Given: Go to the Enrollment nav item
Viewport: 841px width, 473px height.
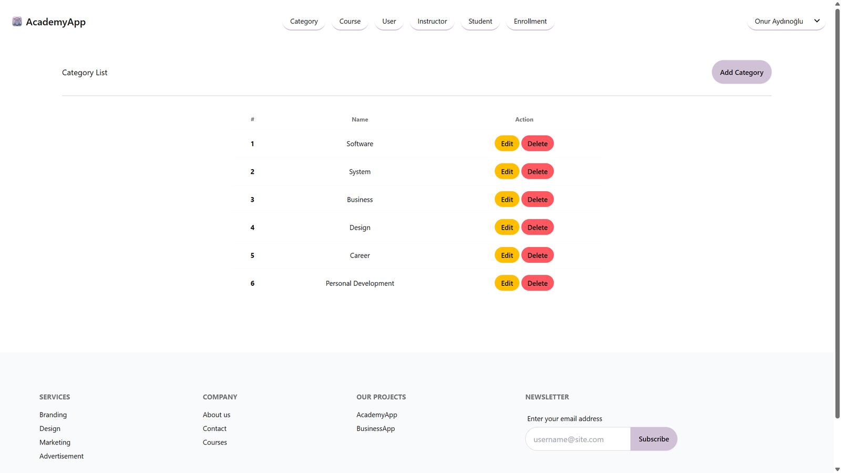Looking at the screenshot, I should click(x=530, y=21).
